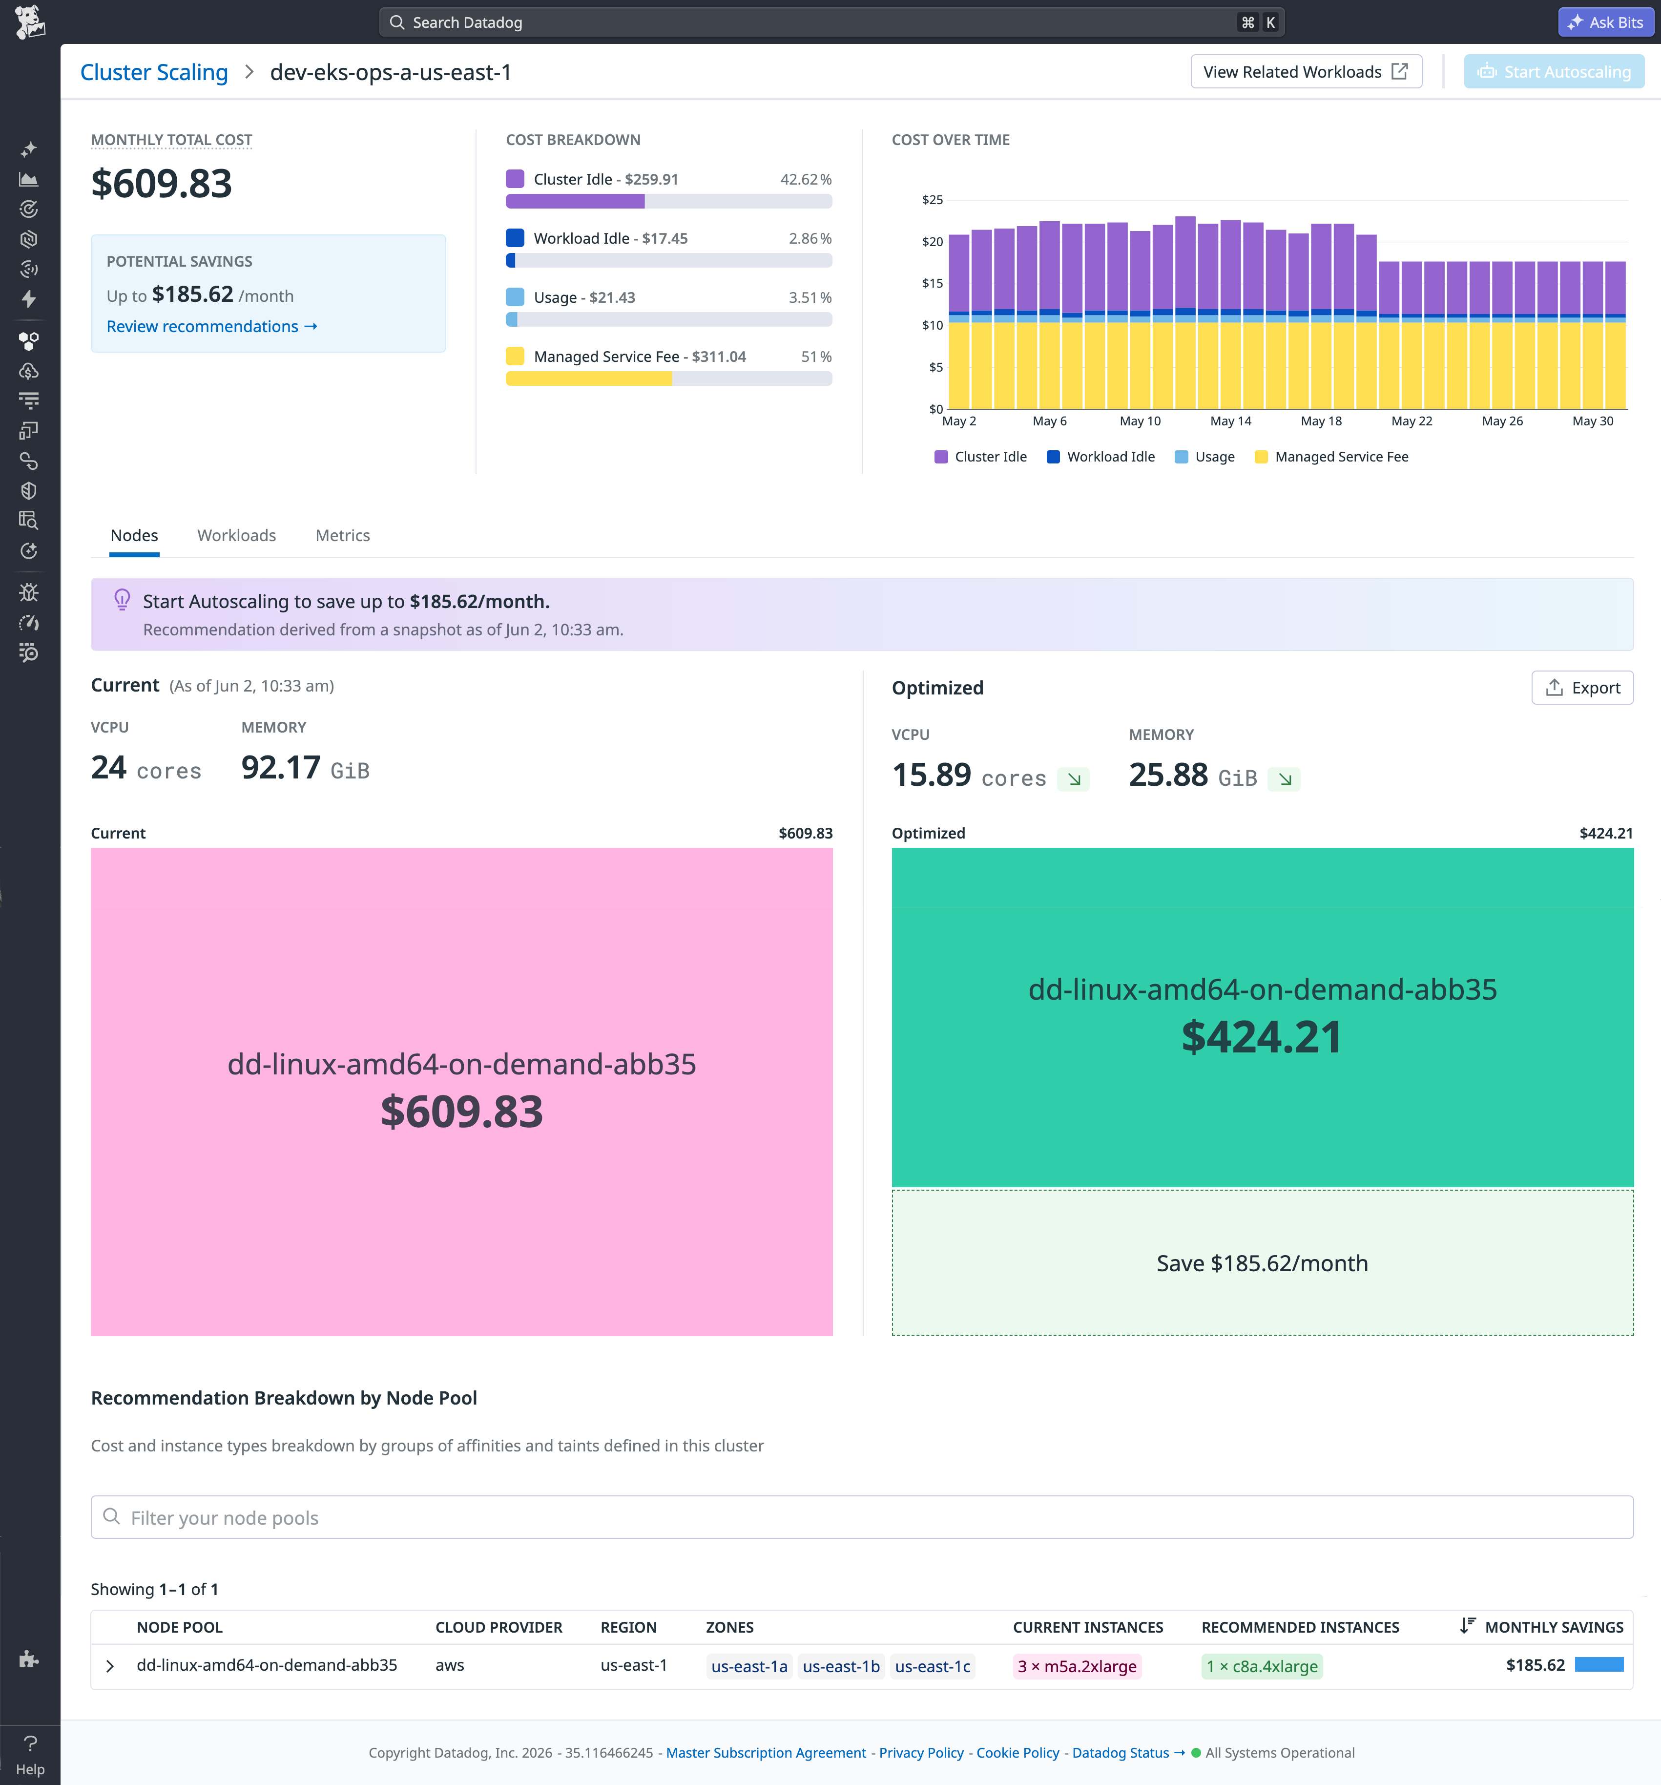Open Master Subscription Agreement link

[766, 1753]
